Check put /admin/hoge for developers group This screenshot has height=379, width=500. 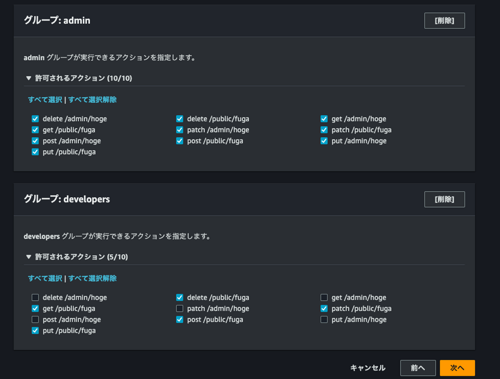[x=324, y=320]
